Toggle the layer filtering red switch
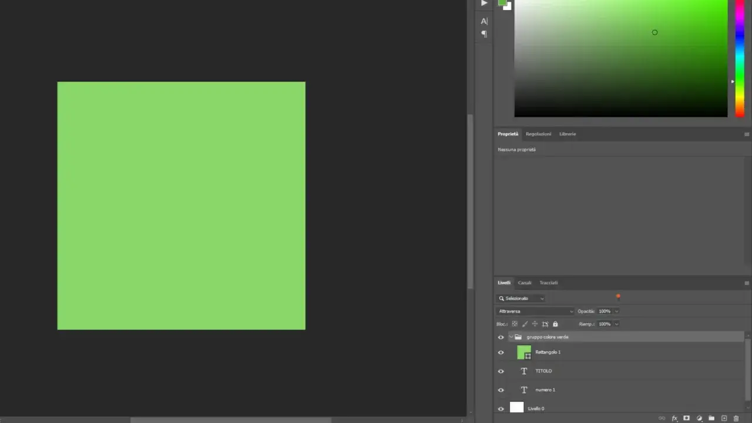The image size is (752, 423). coord(618,297)
